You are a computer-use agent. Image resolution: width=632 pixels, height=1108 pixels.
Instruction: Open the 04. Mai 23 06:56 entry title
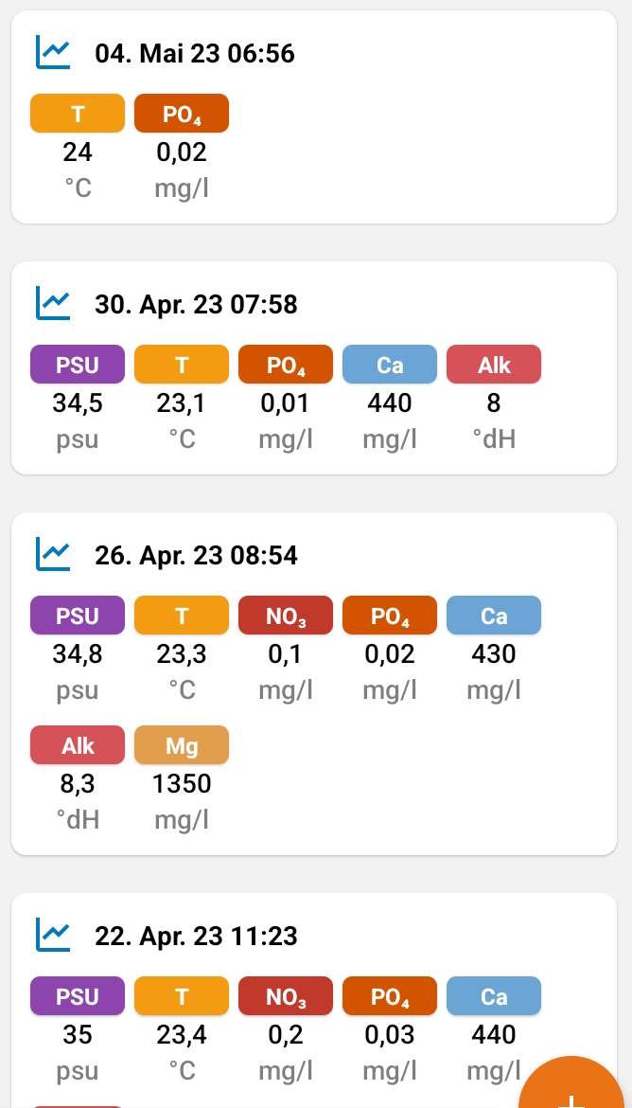195,53
